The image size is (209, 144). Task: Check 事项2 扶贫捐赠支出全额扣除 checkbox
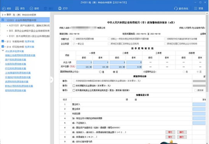(x=74, y=86)
